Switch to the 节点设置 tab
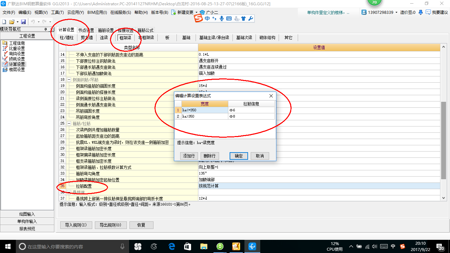The height and width of the screenshot is (253, 450). point(86,30)
